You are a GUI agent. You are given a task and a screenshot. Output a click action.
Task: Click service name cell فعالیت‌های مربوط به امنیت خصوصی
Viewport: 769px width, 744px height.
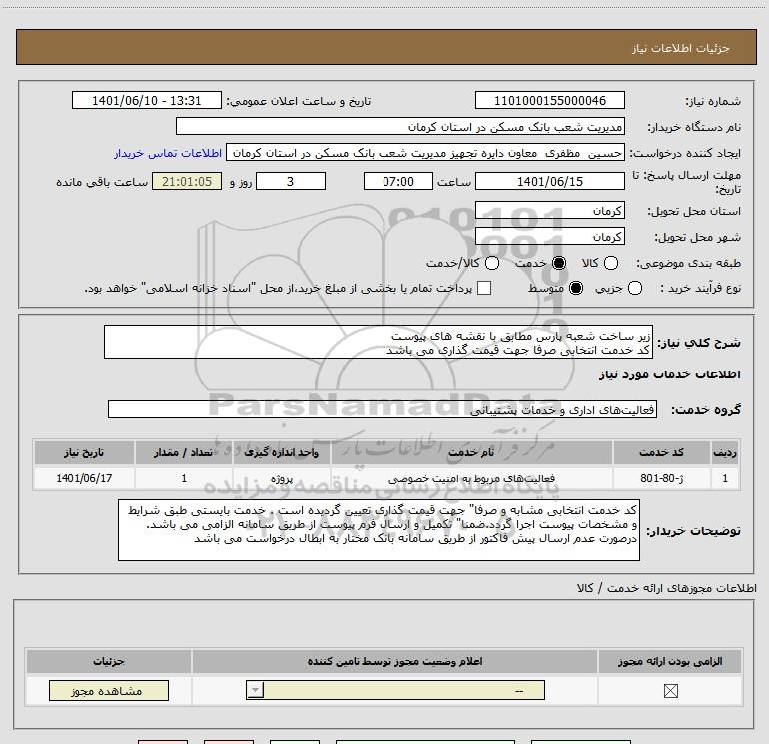click(471, 478)
